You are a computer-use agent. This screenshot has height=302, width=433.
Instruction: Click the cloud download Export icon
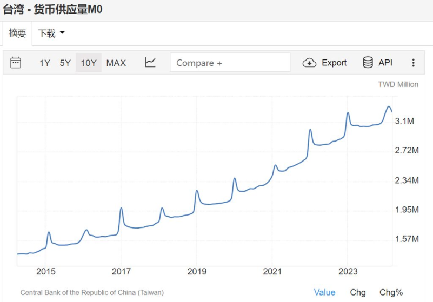309,63
